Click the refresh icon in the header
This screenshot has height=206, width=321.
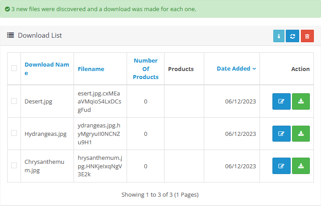point(293,36)
